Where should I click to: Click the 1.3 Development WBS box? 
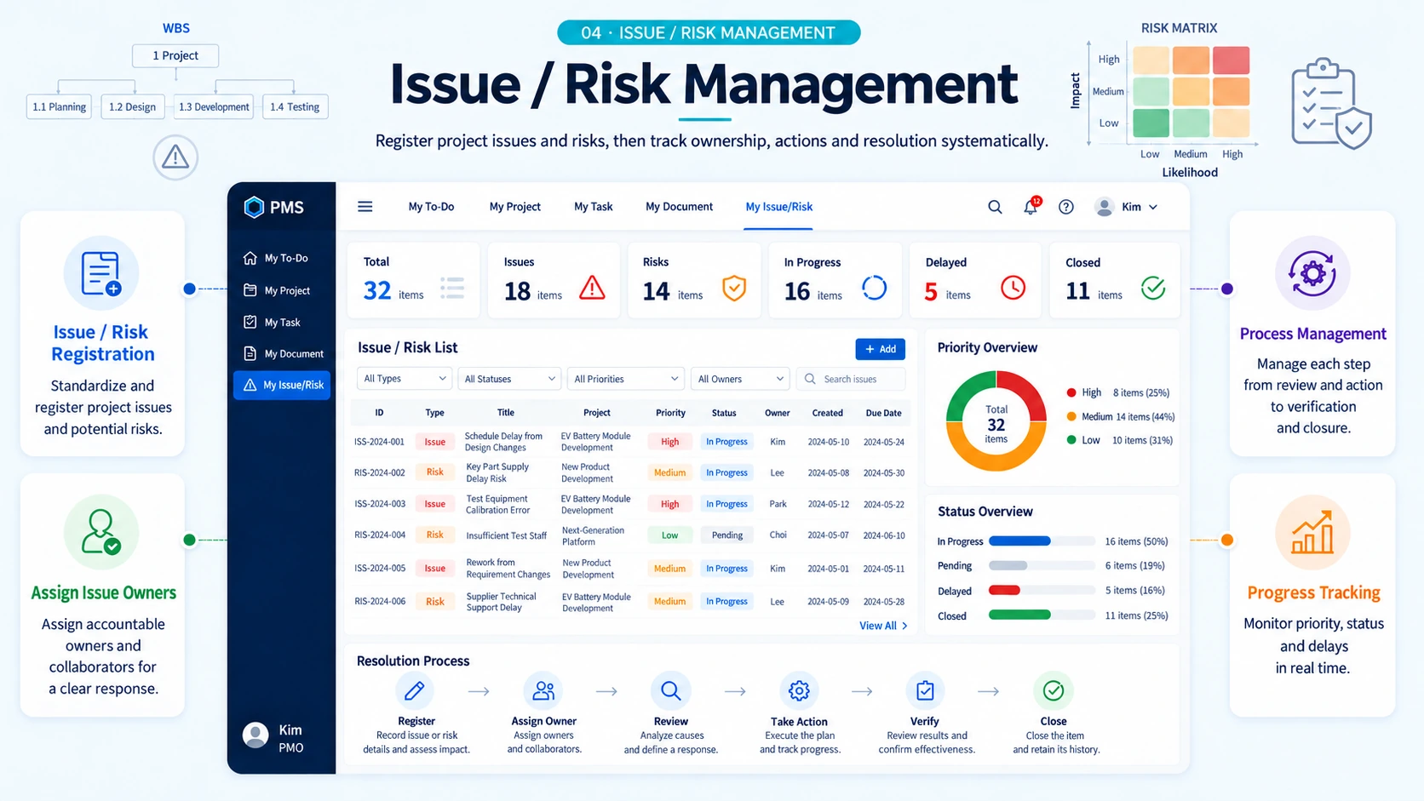[215, 107]
